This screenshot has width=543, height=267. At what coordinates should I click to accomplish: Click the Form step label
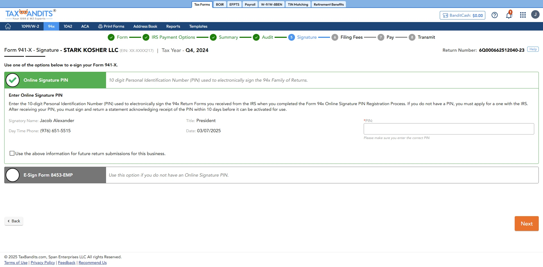click(122, 37)
